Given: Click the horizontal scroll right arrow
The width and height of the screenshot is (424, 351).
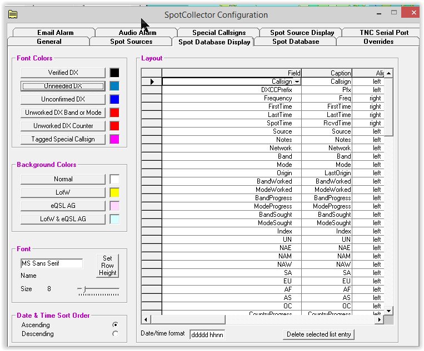Looking at the screenshot, I should [x=380, y=320].
